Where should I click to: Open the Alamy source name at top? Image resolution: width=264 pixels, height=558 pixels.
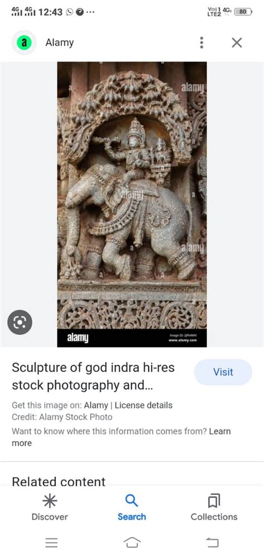(x=60, y=43)
